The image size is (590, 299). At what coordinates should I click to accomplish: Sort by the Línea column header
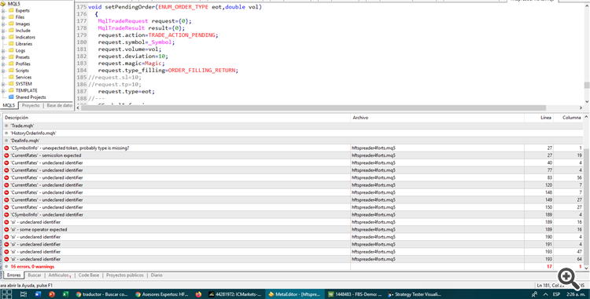(x=539, y=118)
